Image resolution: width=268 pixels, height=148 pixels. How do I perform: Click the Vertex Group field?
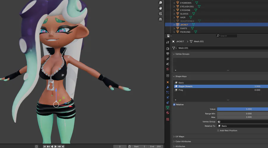(x=243, y=122)
